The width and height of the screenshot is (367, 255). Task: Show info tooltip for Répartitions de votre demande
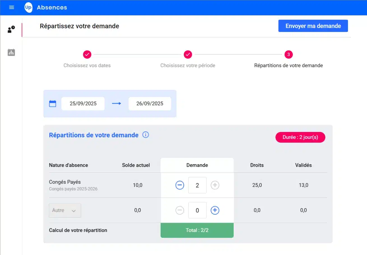[146, 135]
